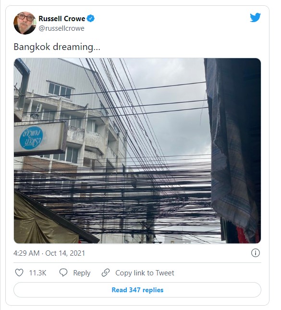
Task: Click the speech bubble reply icon
Action: tap(63, 273)
